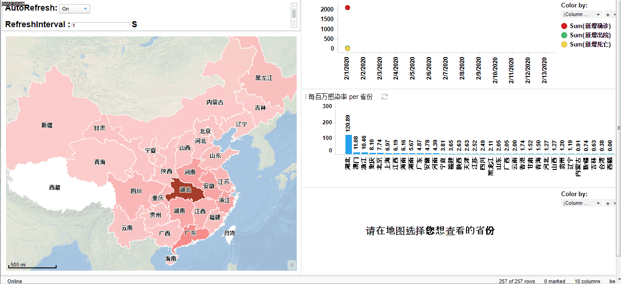
Task: Click scroll down arrow in refresh settings panel
Action: pos(294,24)
